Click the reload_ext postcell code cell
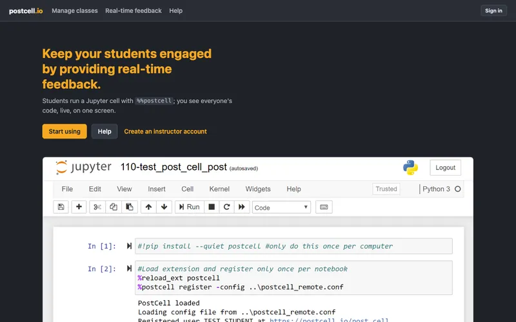The height and width of the screenshot is (322, 516). click(x=293, y=278)
